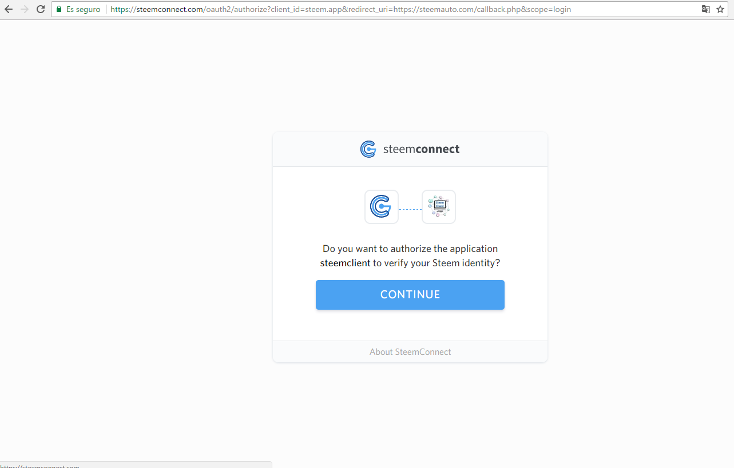Bookmark this page with the star icon
The image size is (734, 468).
(720, 9)
